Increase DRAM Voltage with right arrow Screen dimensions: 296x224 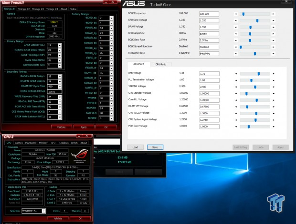274,27
